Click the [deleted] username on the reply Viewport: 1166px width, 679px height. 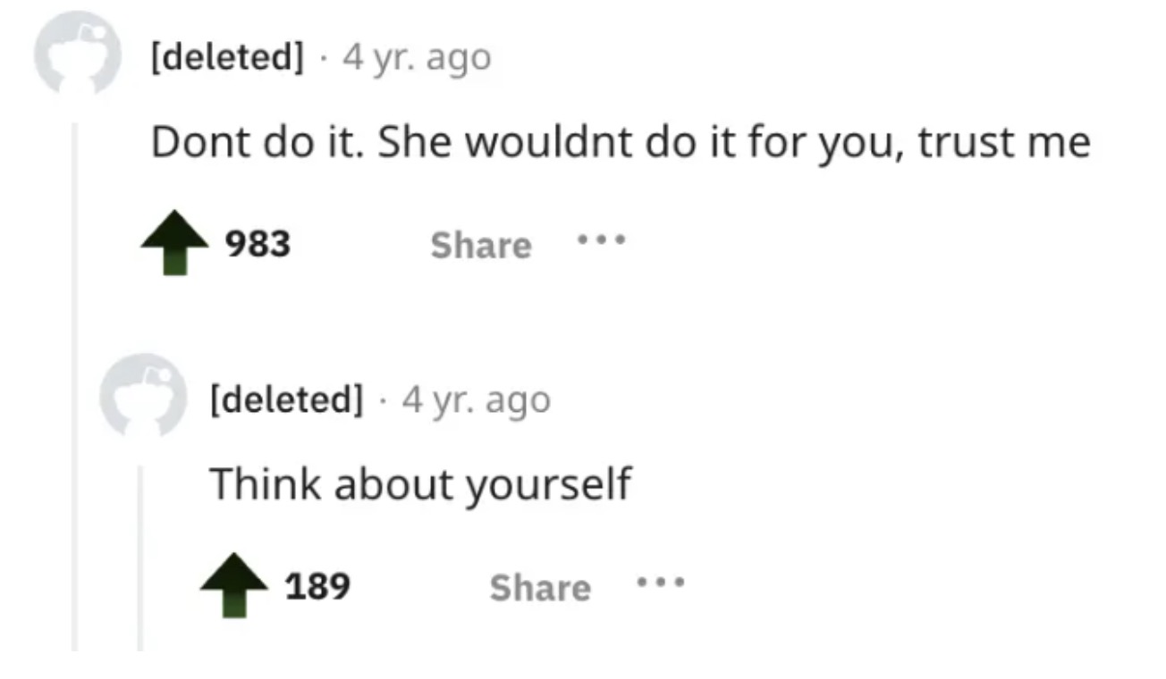coord(286,399)
